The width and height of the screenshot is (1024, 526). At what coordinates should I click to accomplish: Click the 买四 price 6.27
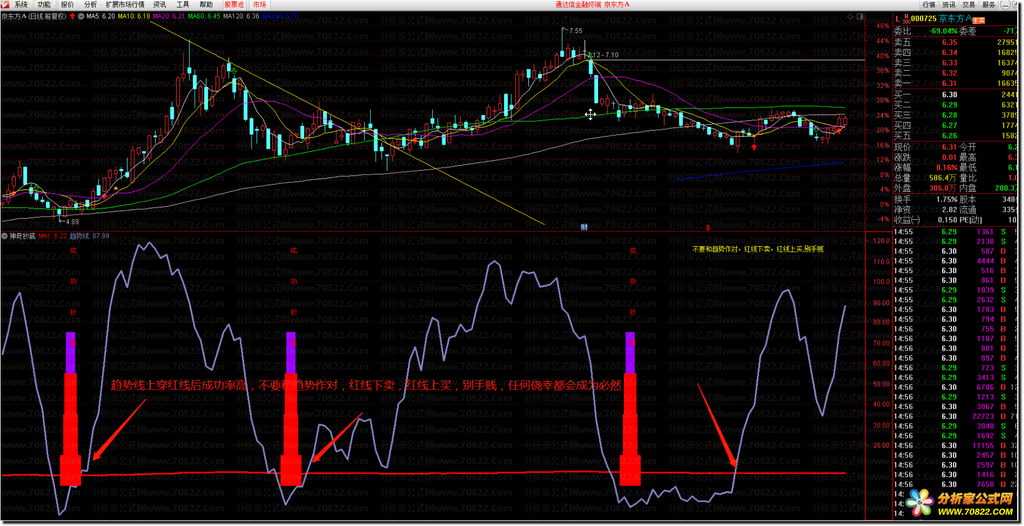pos(950,125)
